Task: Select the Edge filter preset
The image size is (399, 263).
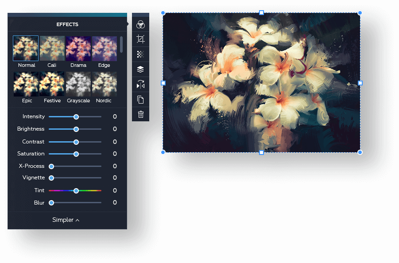Action: tap(104, 48)
